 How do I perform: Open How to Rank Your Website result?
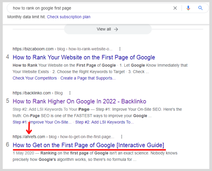click(84, 57)
